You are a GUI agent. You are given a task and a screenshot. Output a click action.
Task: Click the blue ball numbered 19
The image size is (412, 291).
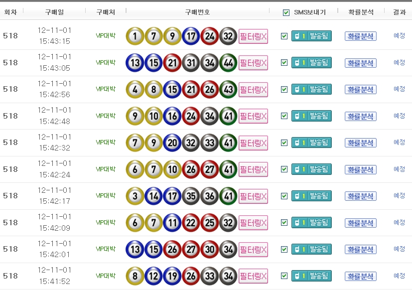coord(172,276)
